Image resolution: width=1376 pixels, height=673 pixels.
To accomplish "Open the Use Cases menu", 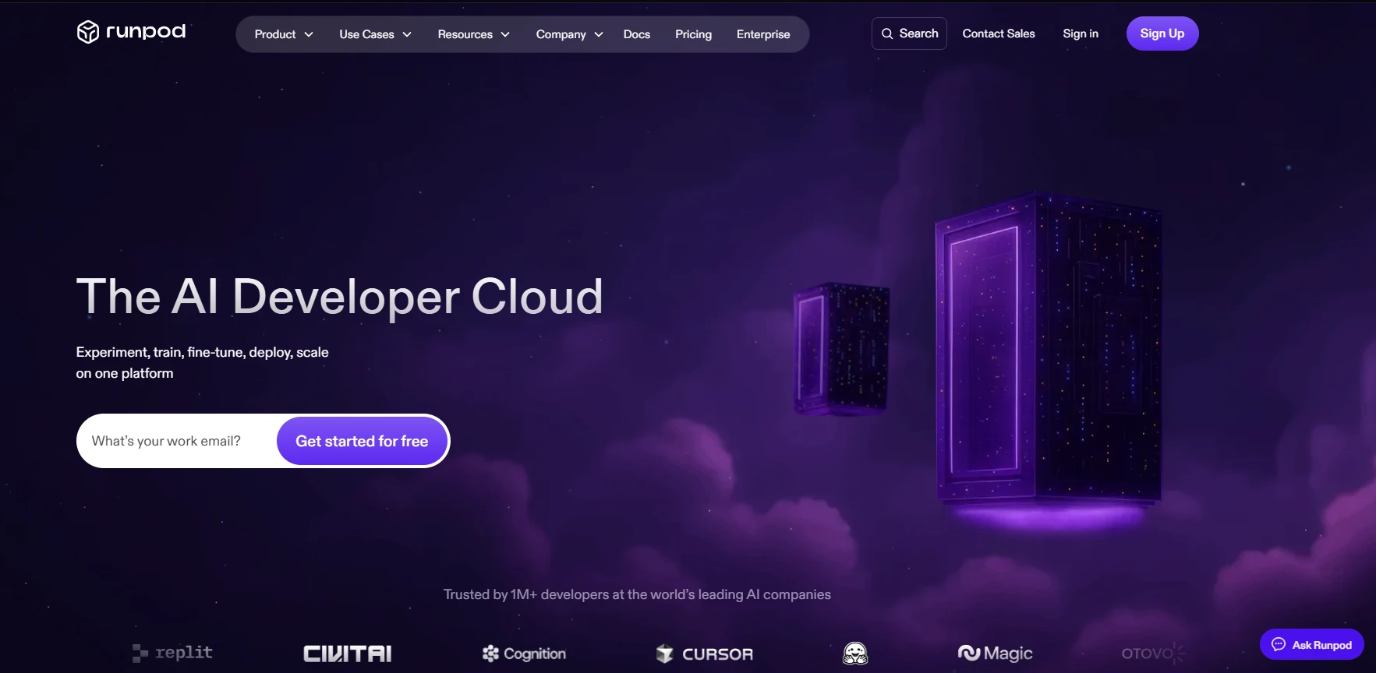I will click(375, 34).
